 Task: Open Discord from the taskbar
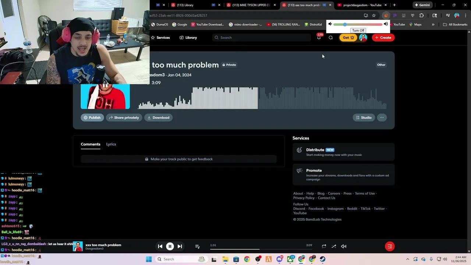pos(279,259)
